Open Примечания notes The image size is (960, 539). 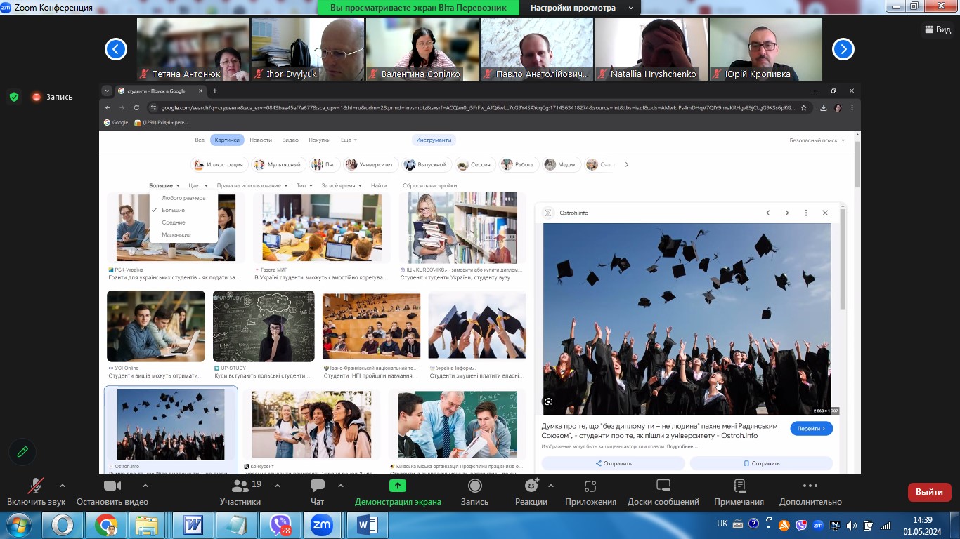(x=739, y=492)
